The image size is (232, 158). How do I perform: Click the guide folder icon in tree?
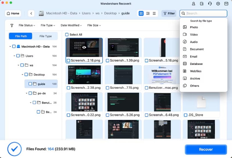tap(35, 84)
